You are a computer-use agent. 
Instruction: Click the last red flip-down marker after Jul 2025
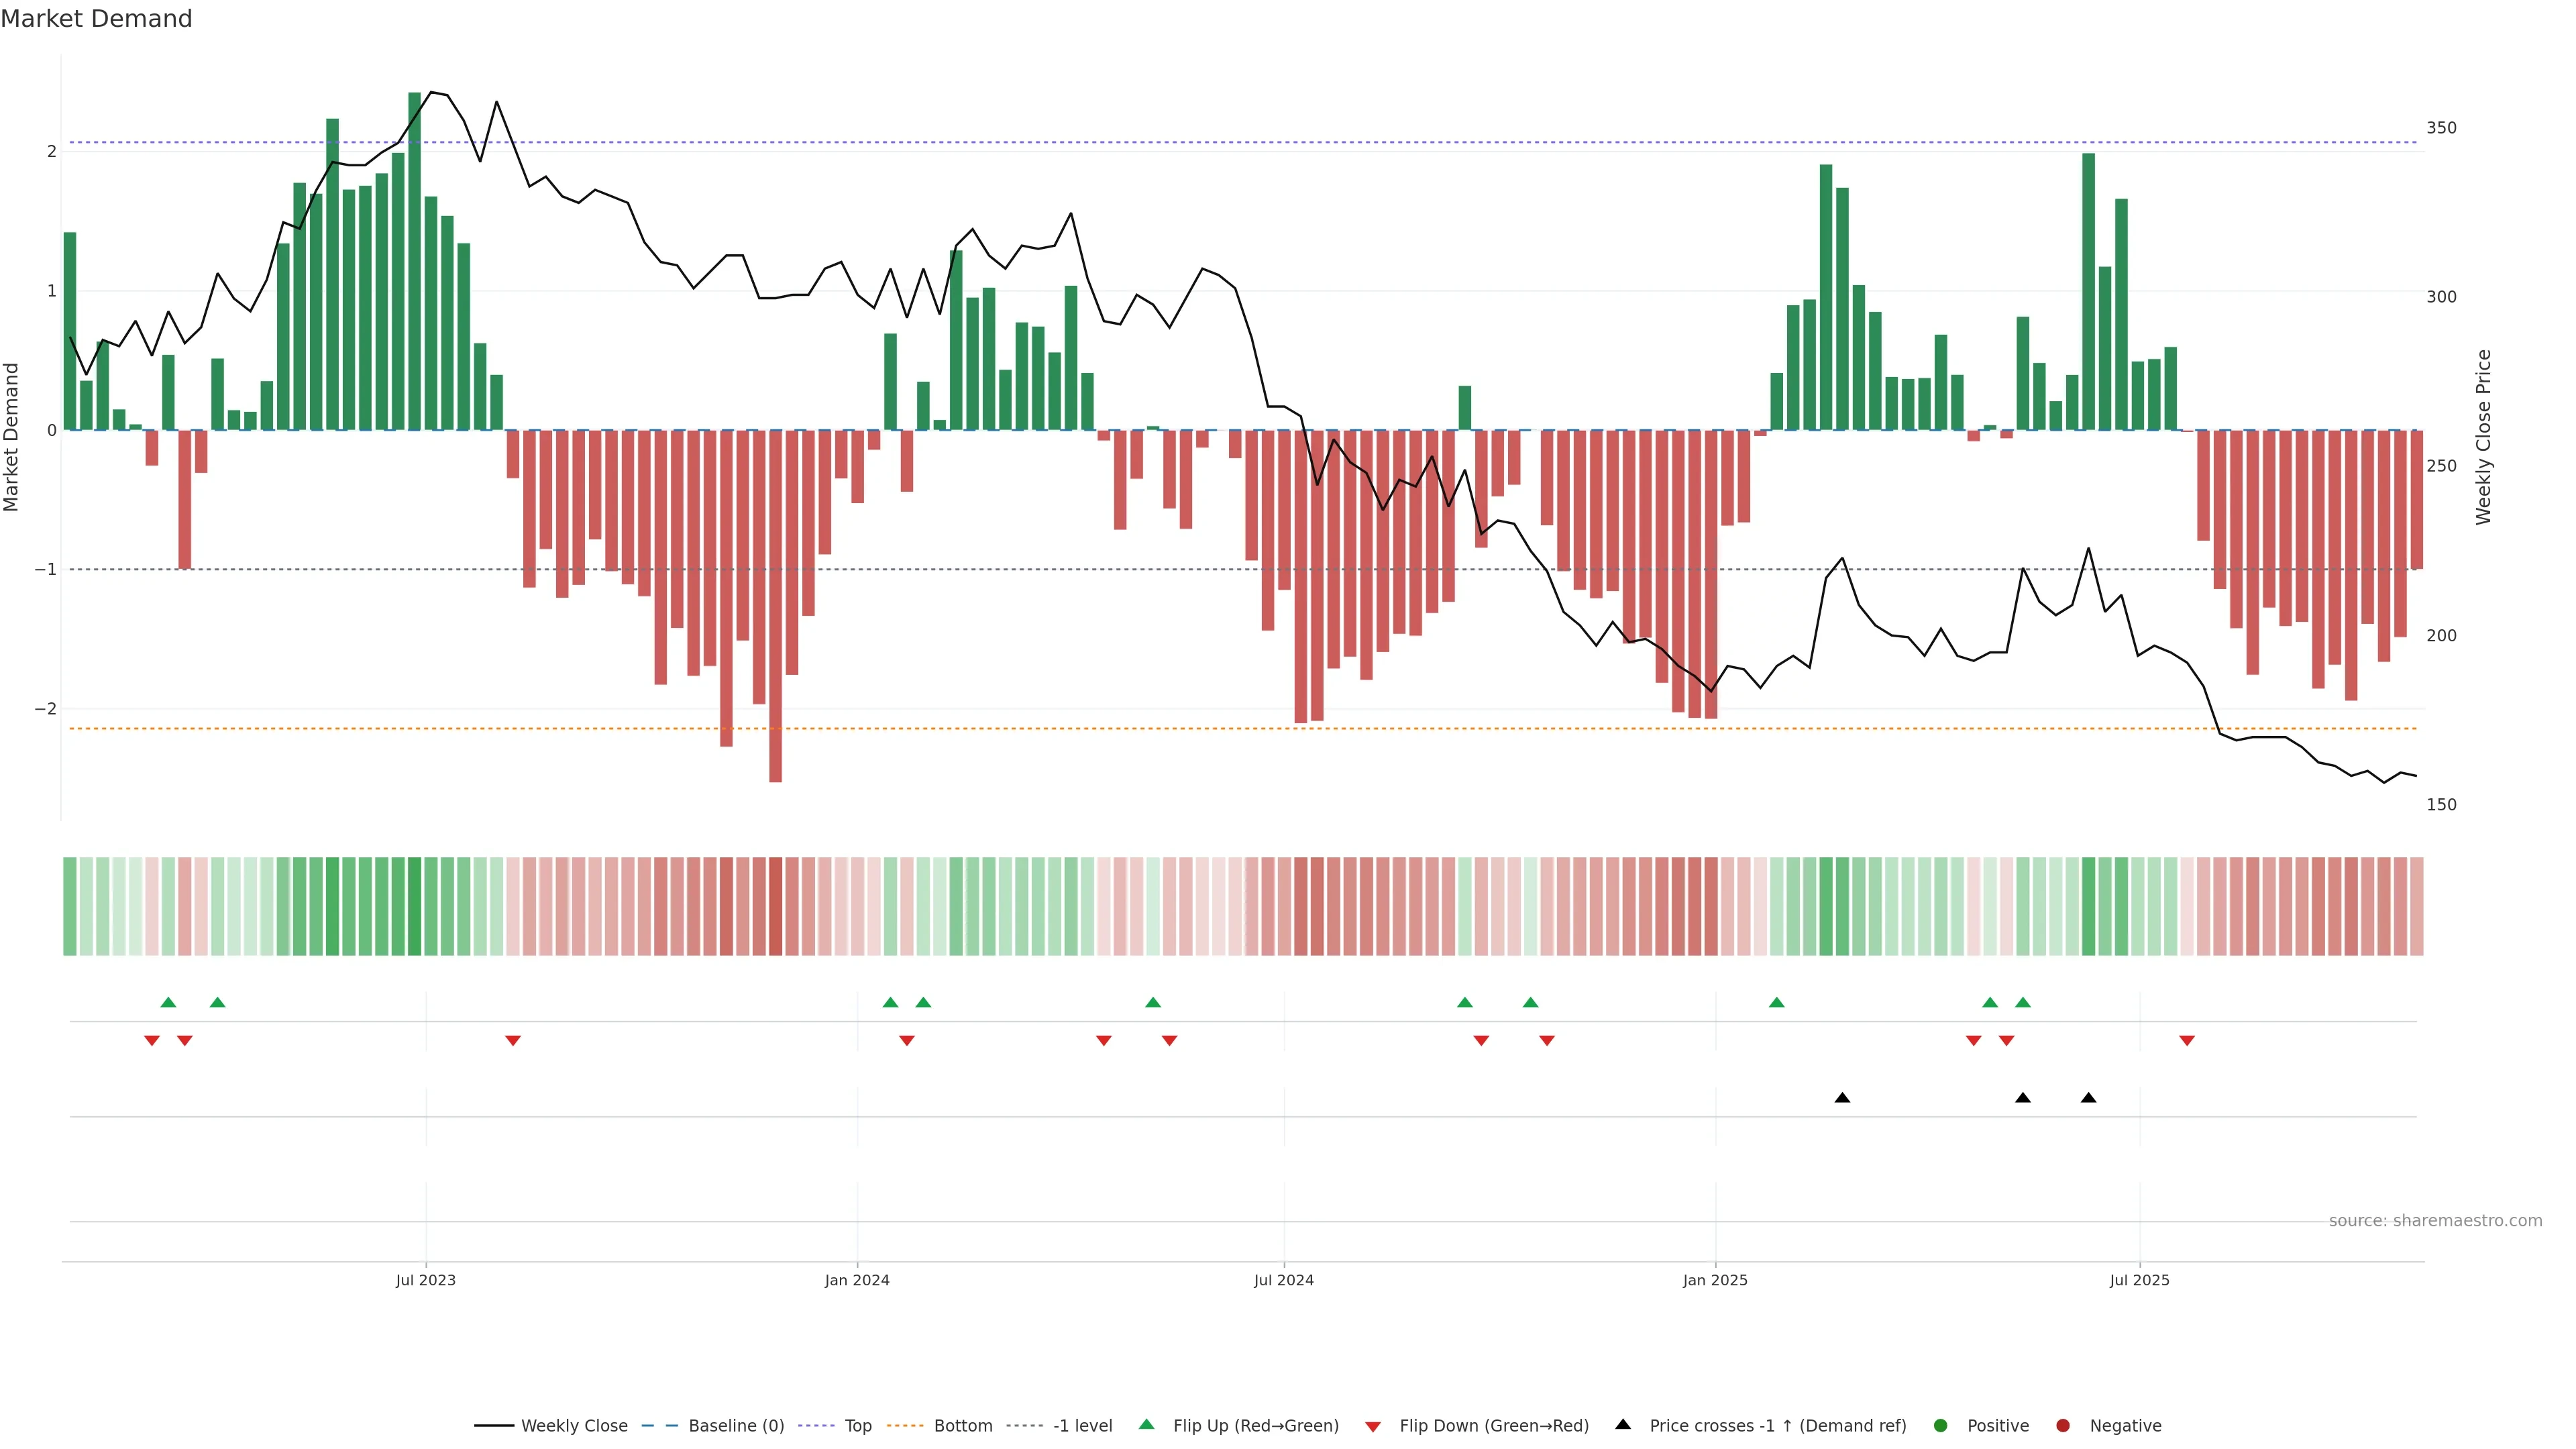pos(2187,1041)
